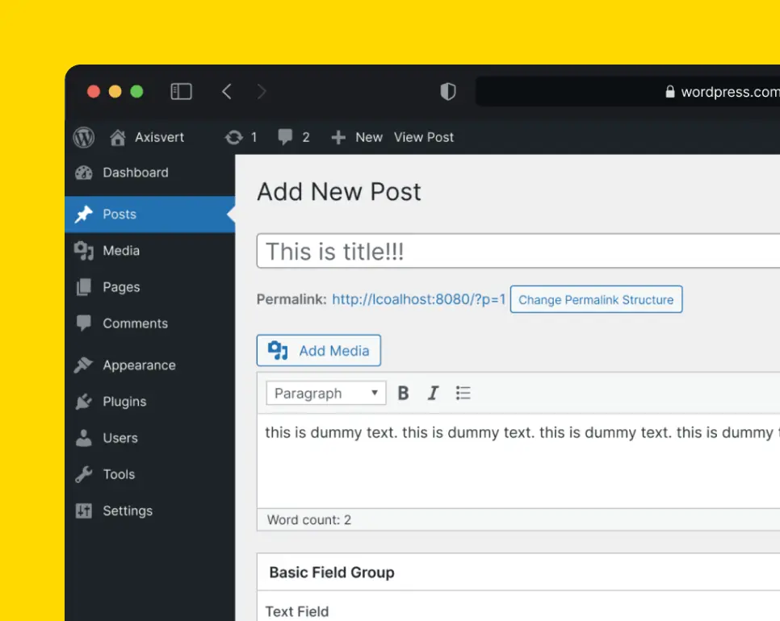Open the Dashboard menu item
The width and height of the screenshot is (780, 621).
tap(135, 173)
